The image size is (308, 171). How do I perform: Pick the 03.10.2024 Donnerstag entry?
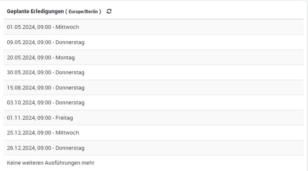[154, 103]
